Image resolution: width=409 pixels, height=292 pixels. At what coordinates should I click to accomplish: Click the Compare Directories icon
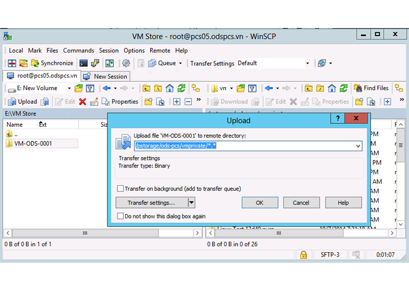pos(12,63)
